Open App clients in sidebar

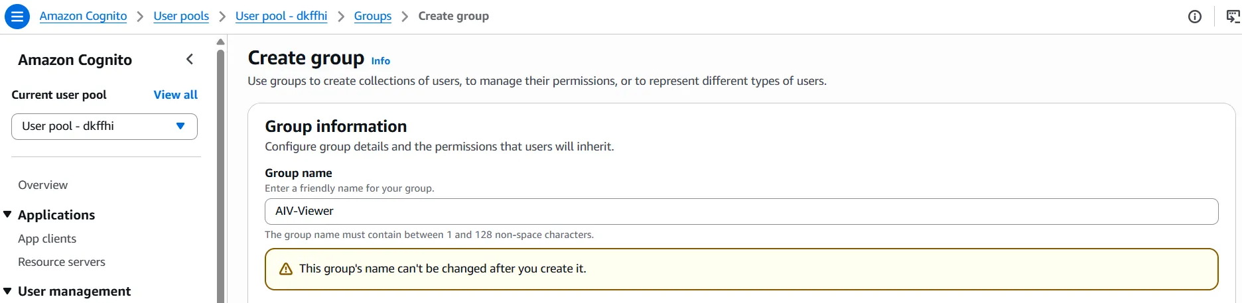point(47,239)
